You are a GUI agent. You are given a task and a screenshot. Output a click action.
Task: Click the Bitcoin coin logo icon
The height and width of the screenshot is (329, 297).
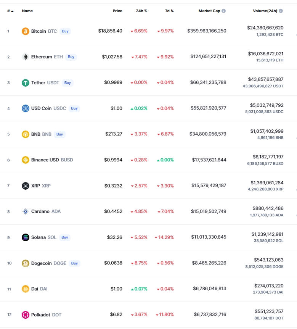26,31
